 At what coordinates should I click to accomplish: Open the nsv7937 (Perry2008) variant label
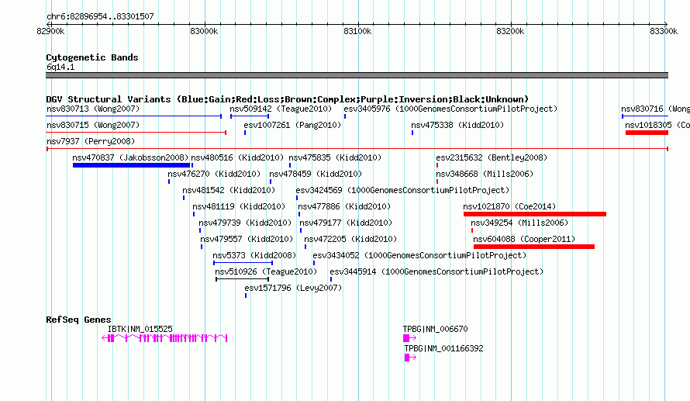[x=91, y=141]
